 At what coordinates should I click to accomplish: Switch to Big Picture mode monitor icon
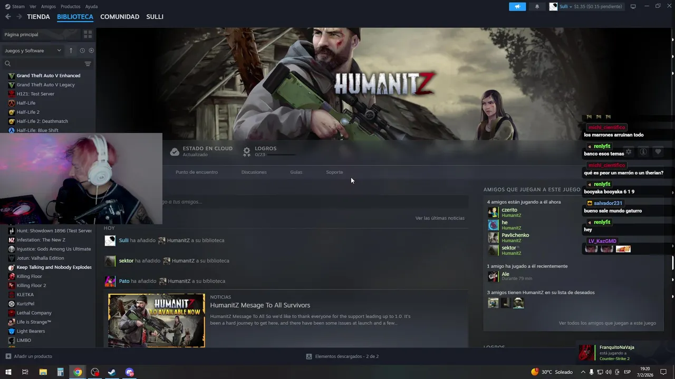click(x=633, y=6)
